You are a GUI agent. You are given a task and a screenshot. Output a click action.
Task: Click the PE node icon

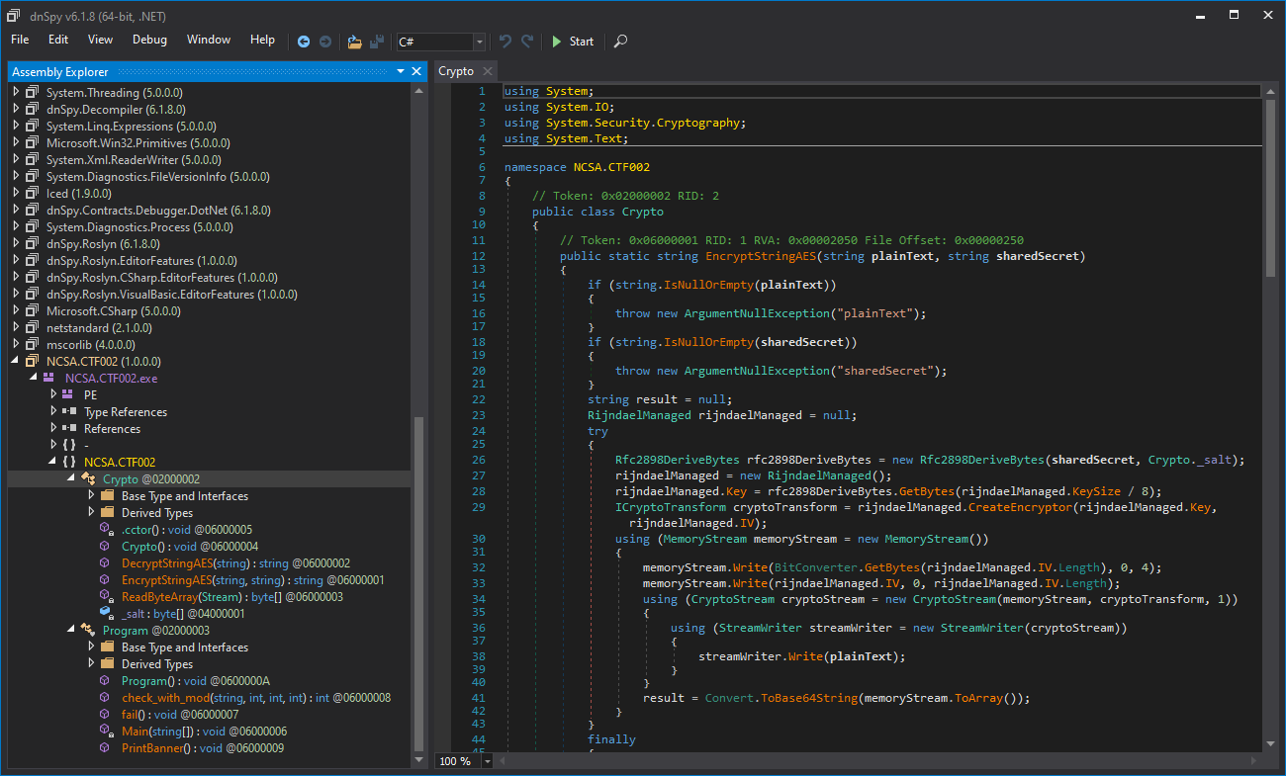(x=67, y=394)
